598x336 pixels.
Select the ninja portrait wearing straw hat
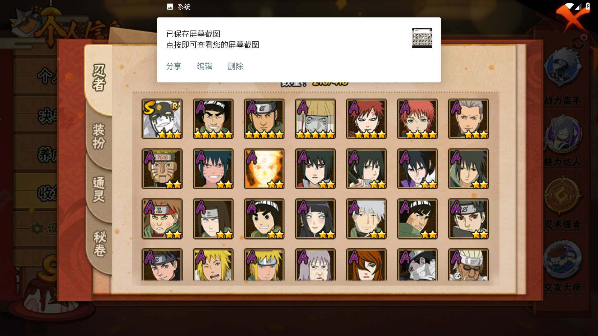[315, 119]
